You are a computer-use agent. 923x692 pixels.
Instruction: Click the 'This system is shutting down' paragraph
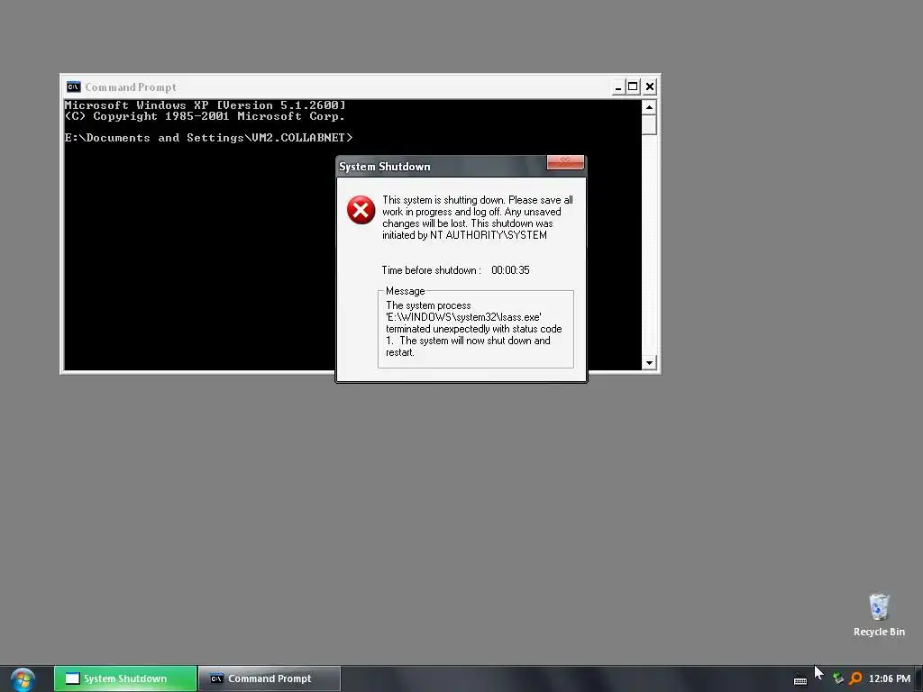coord(478,217)
